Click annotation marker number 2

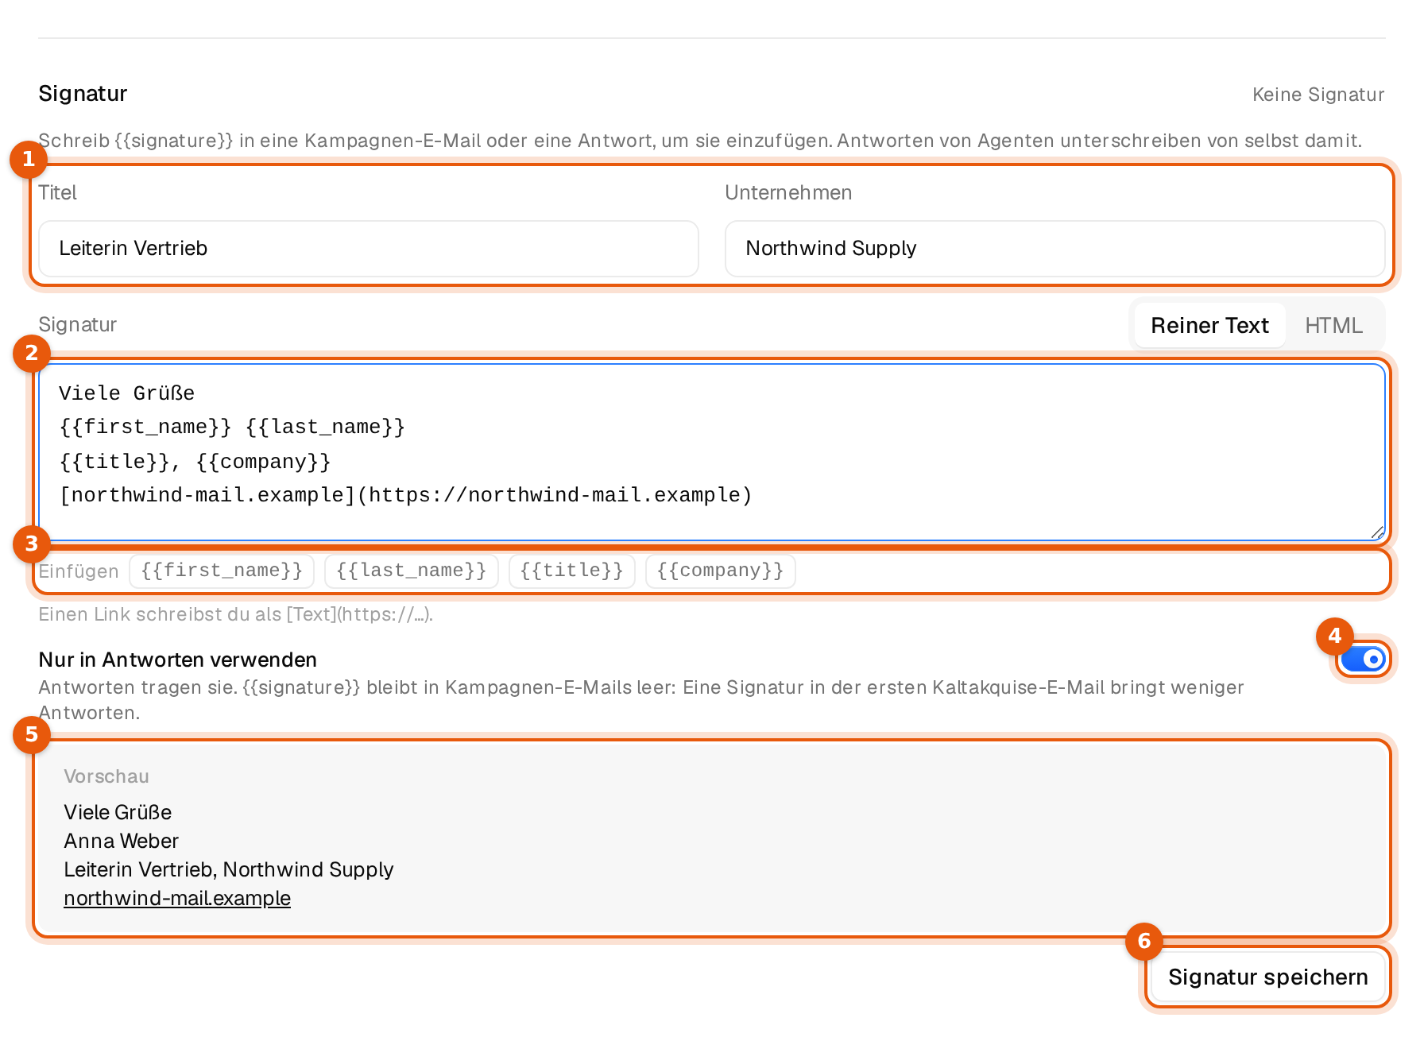(x=32, y=353)
